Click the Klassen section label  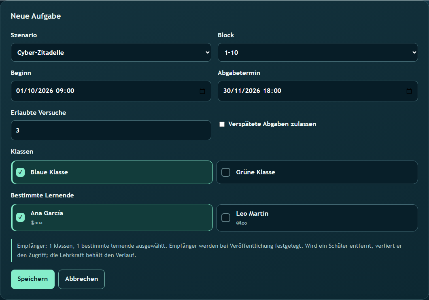[x=22, y=152]
